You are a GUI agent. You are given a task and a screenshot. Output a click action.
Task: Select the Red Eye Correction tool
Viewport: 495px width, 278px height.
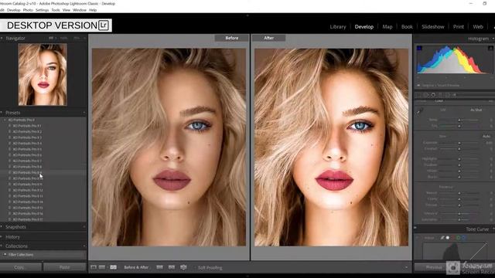433,94
